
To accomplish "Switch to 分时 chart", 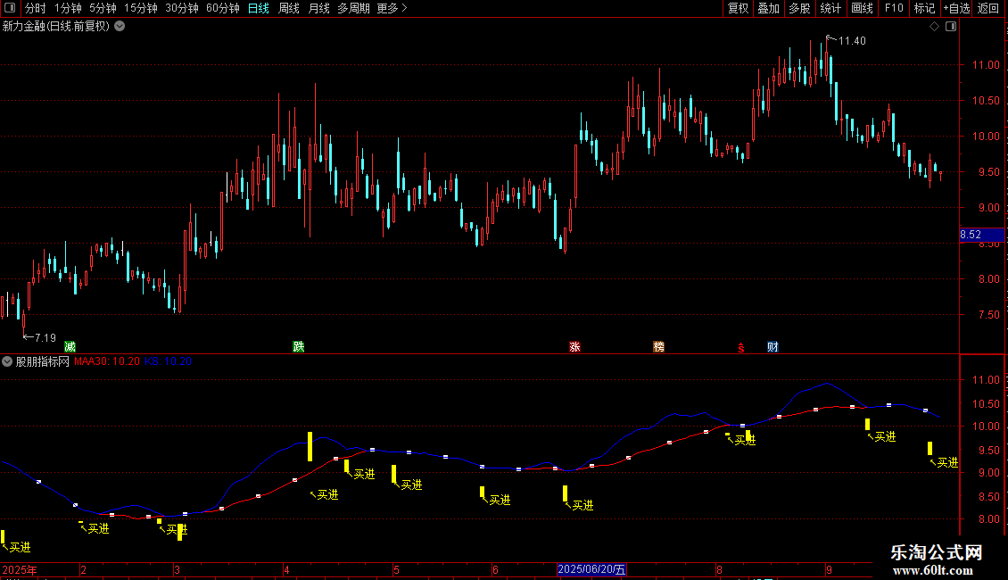I will [35, 8].
